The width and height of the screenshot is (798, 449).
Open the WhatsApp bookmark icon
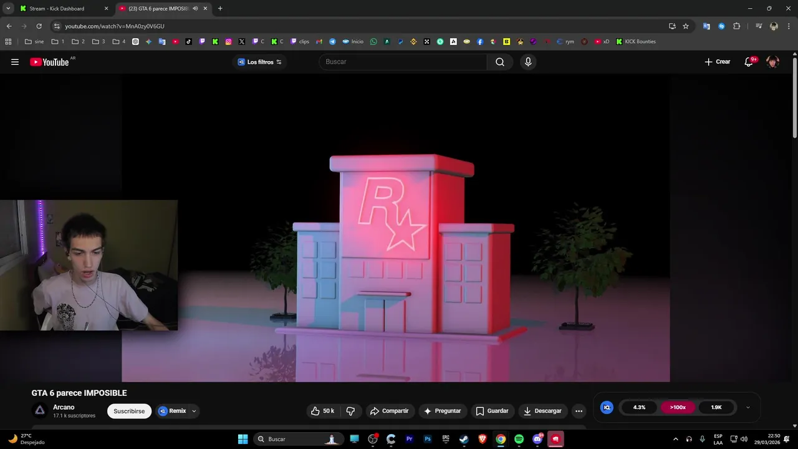point(373,42)
